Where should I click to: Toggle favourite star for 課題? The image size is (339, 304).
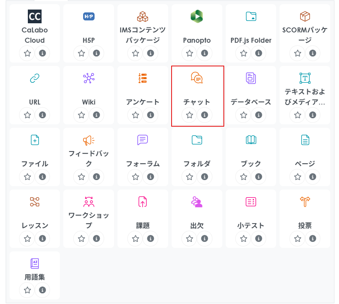coord(135,238)
